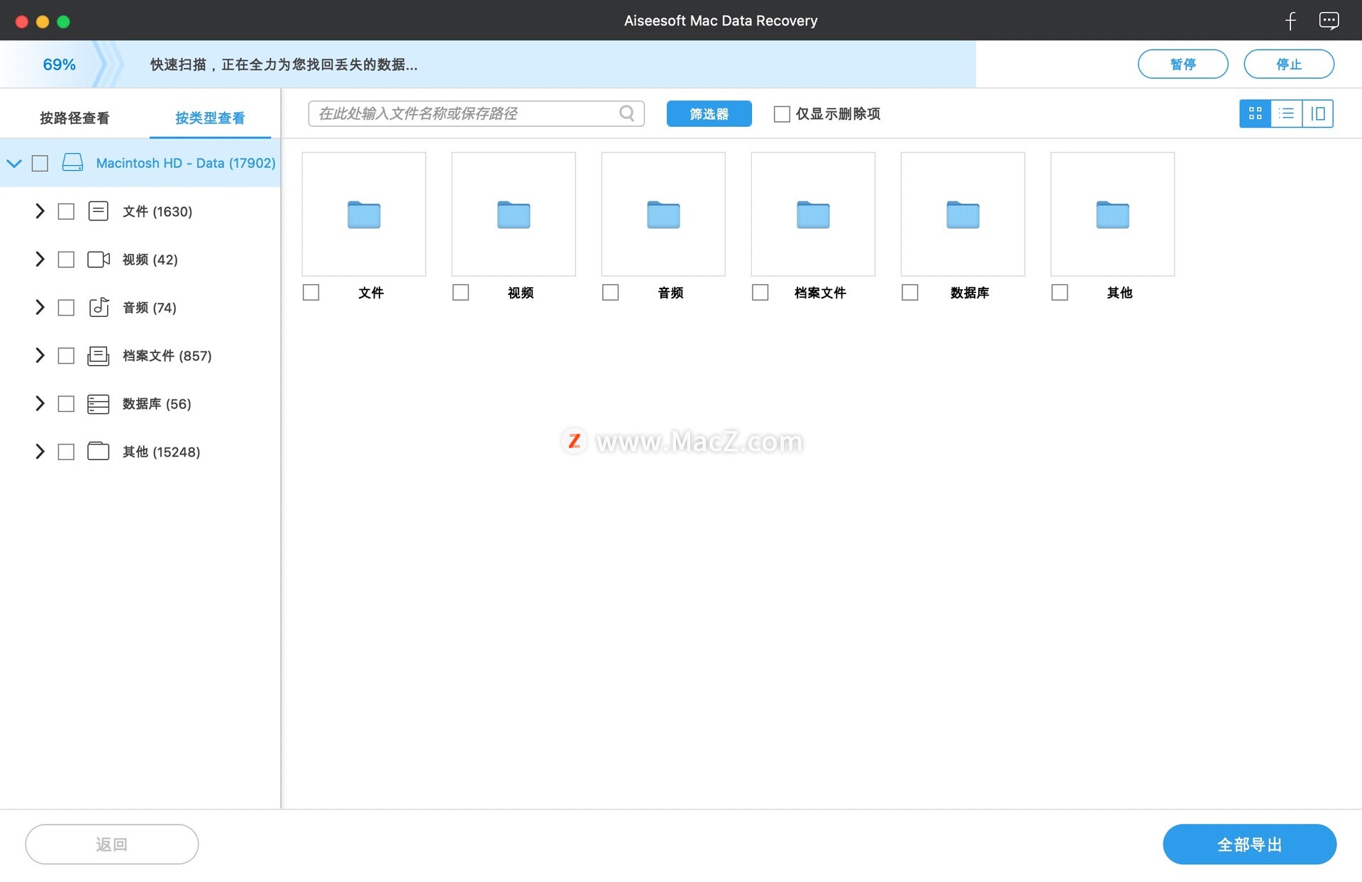Open the 文件 folder thumbnail
1362x882 pixels.
pyautogui.click(x=364, y=214)
